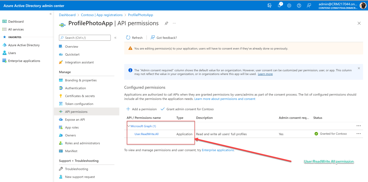Open the admin account avatar
This screenshot has height=182, width=368.
pyautogui.click(x=363, y=5)
